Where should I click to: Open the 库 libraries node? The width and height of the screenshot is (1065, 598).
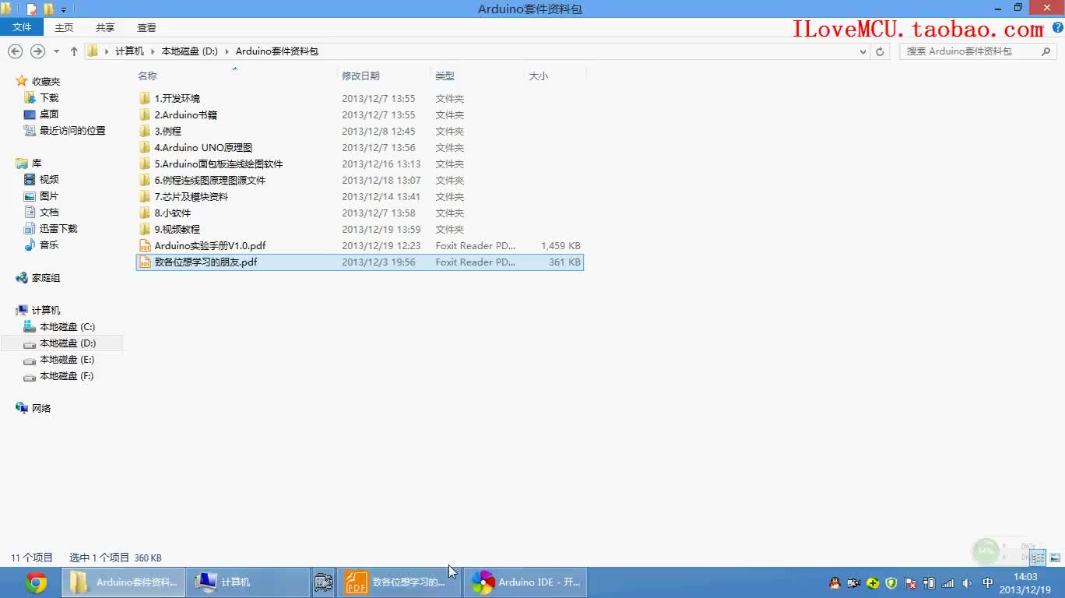(x=37, y=163)
